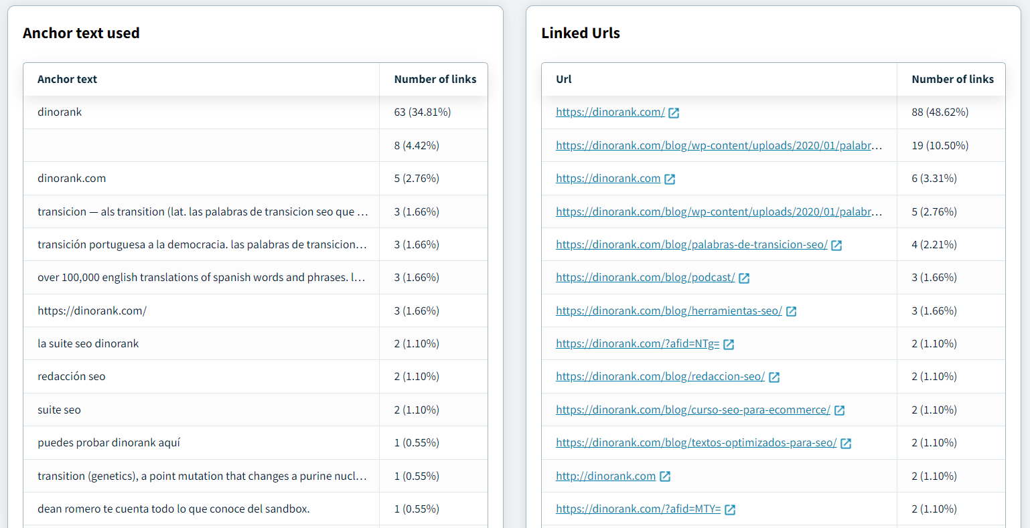Click external icon for palabras-de-transicion-seo URL
Viewport: 1030px width, 528px height.
(836, 246)
